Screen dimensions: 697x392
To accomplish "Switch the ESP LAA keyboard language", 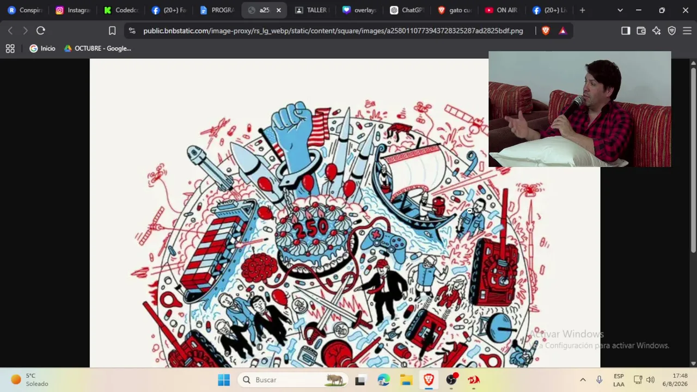I will point(619,379).
